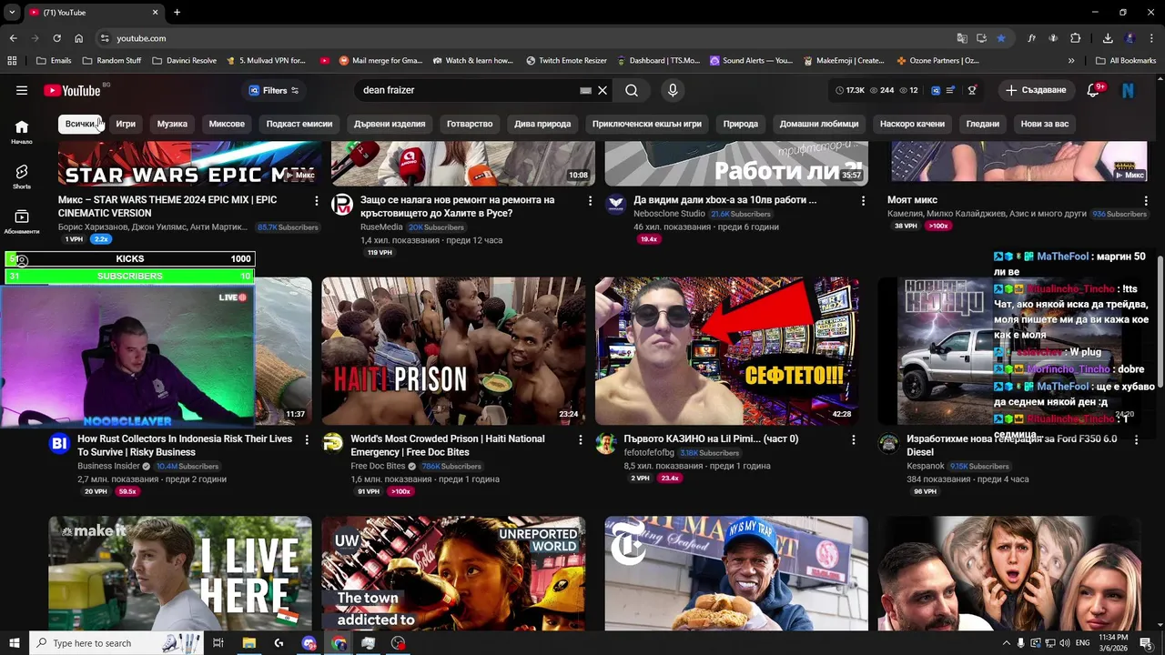Image resolution: width=1165 pixels, height=655 pixels.
Task: Toggle the bookmark star for this page
Action: tap(1001, 38)
